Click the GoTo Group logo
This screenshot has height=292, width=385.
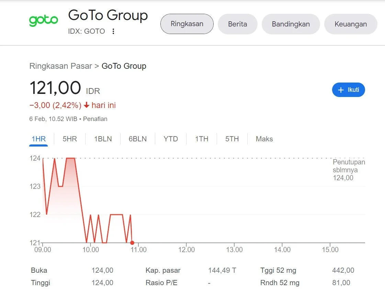[44, 20]
